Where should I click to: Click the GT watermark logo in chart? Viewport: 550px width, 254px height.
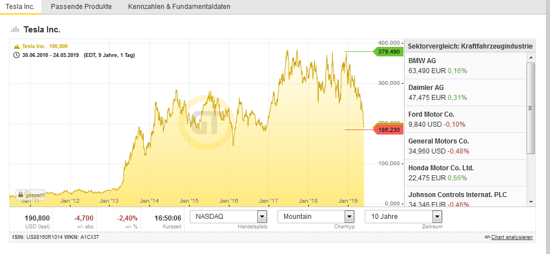203,119
